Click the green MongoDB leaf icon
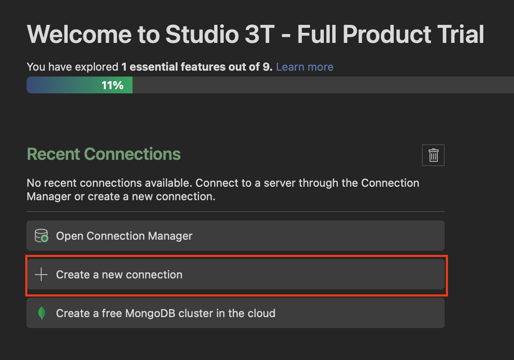The image size is (514, 360). (41, 313)
